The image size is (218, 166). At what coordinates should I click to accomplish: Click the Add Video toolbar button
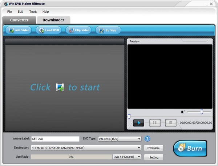pyautogui.click(x=19, y=30)
